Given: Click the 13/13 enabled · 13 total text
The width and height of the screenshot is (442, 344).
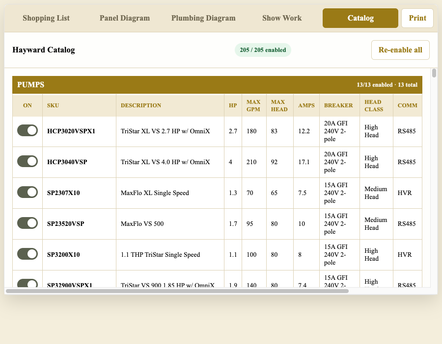Looking at the screenshot, I should click(387, 85).
